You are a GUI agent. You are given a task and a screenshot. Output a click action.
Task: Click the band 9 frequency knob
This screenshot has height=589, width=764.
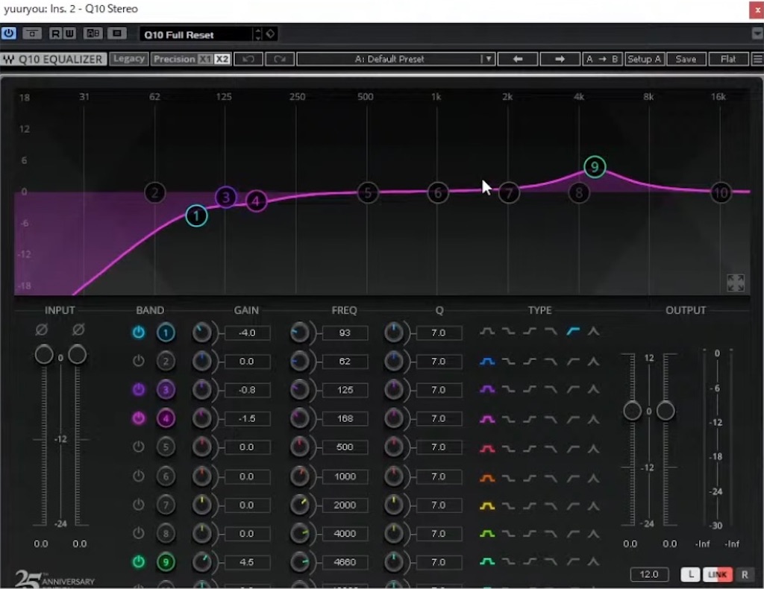click(x=300, y=562)
